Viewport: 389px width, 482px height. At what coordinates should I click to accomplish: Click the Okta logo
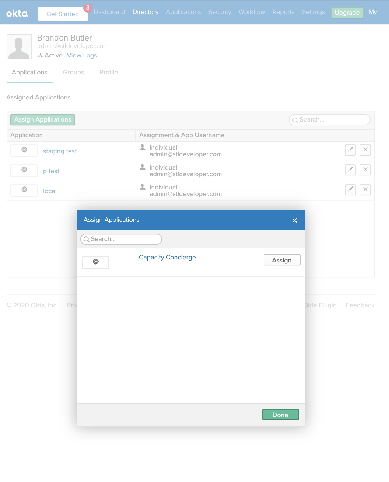pos(17,14)
